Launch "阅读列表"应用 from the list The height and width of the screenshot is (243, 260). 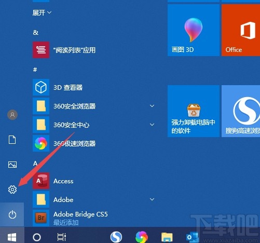click(x=74, y=50)
